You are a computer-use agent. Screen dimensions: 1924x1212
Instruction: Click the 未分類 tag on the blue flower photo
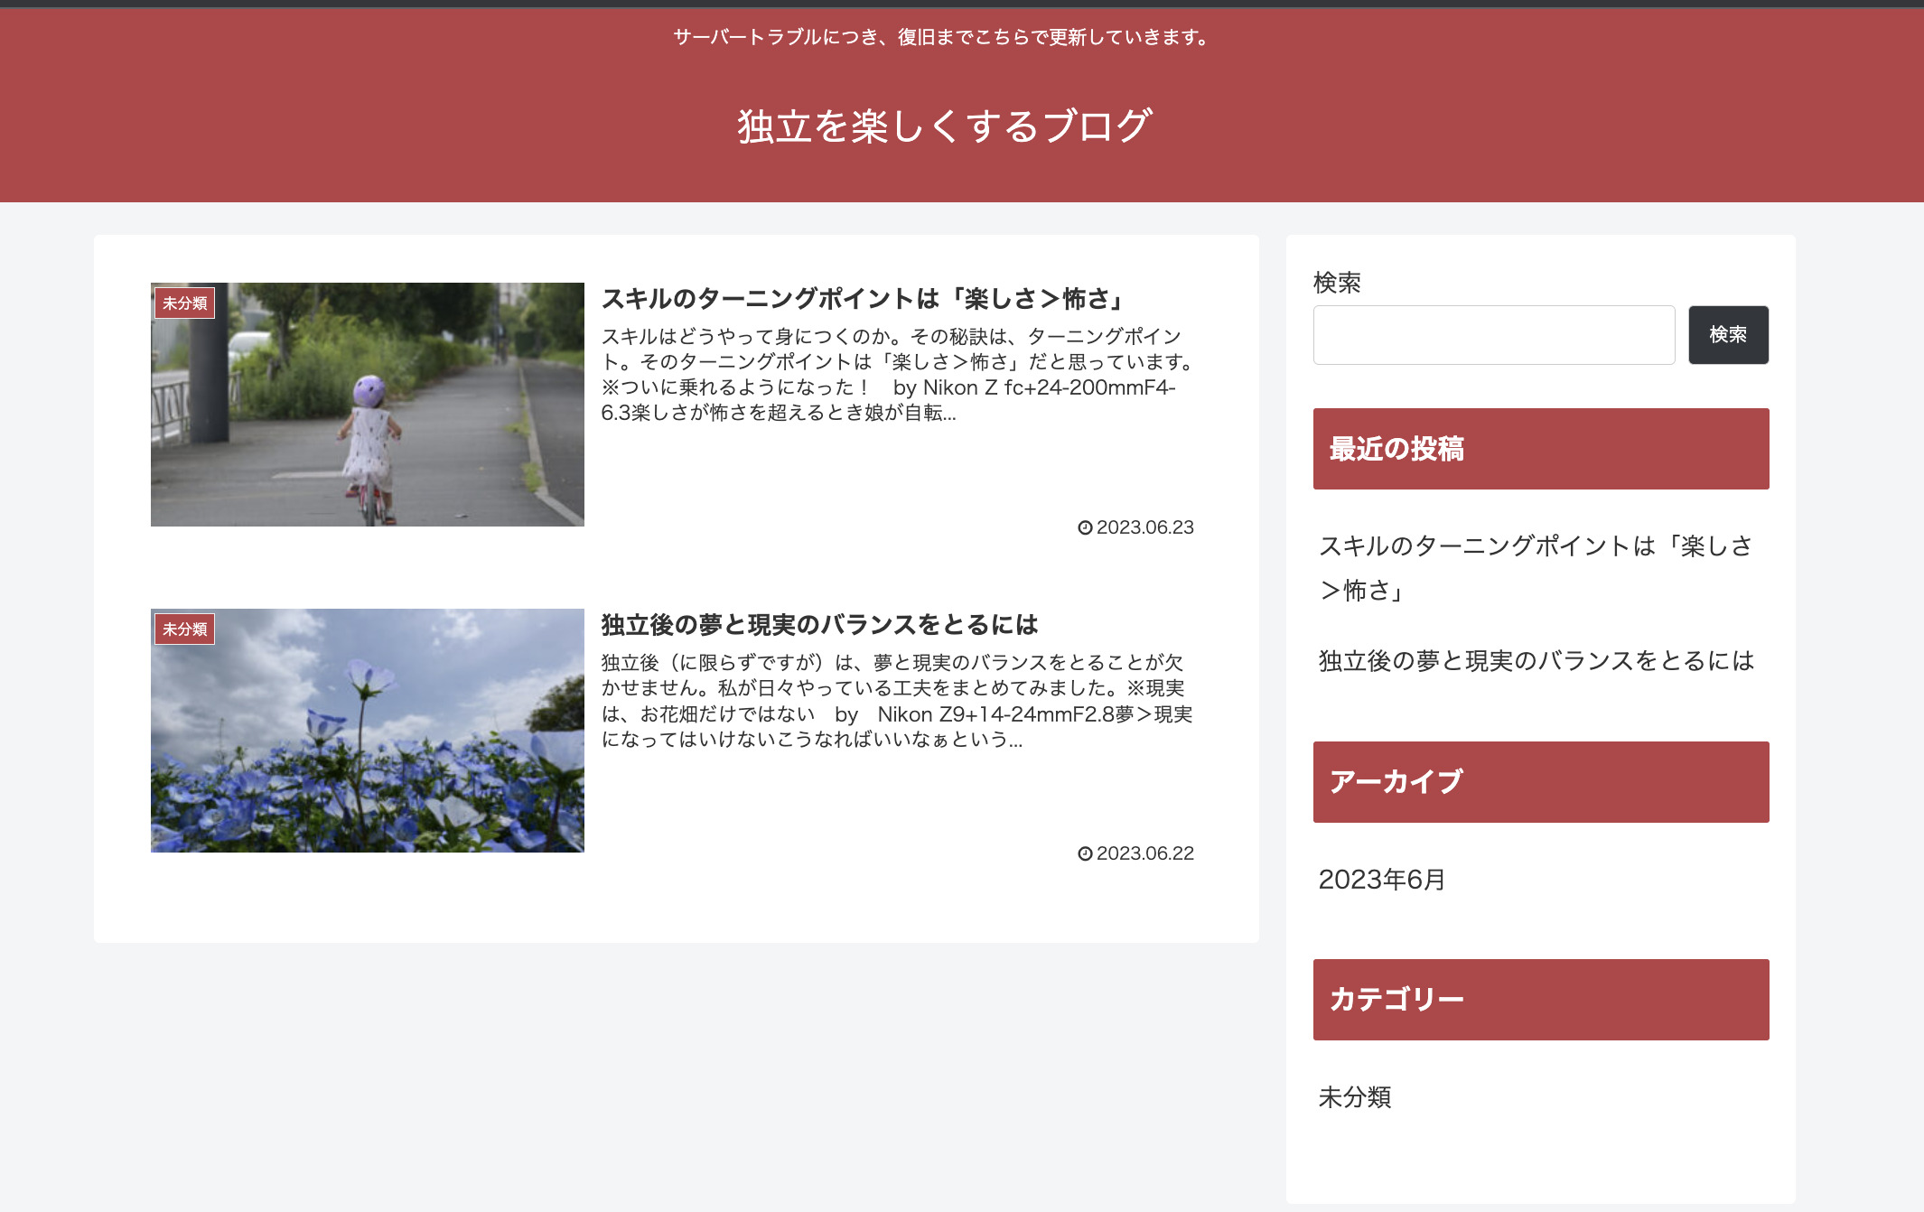pos(185,629)
